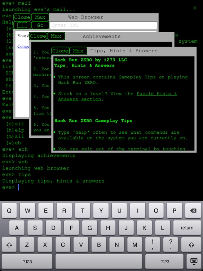Click the Go button in Web Browser

click(x=40, y=25)
